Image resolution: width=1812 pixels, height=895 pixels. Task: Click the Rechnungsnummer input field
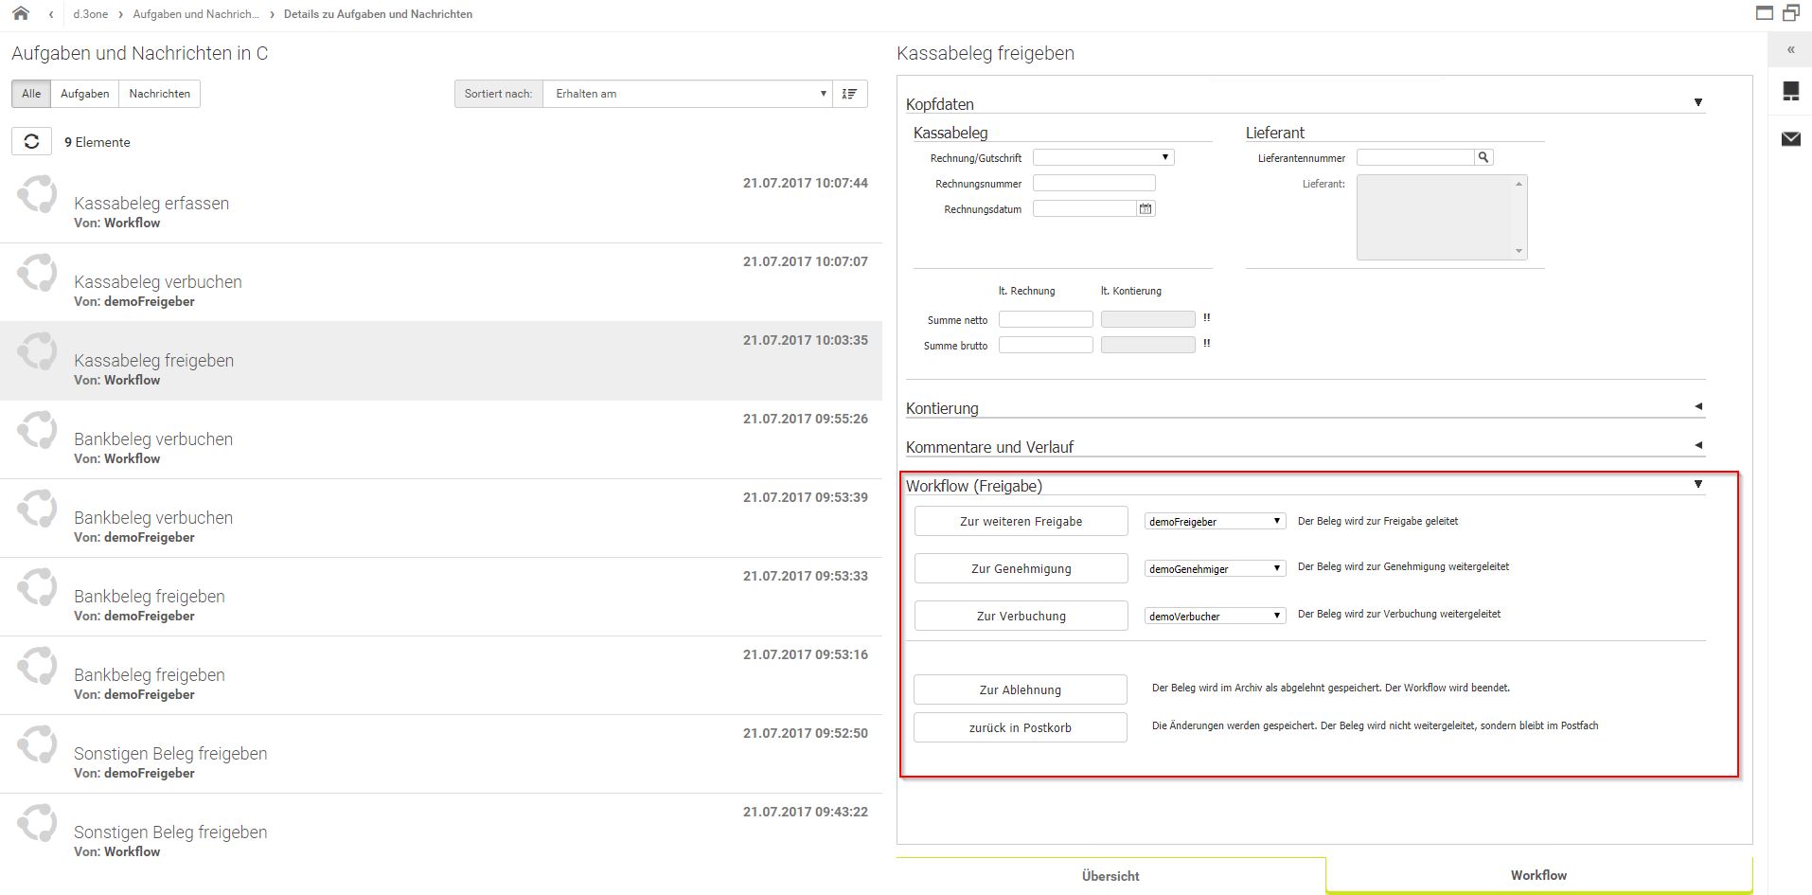tap(1093, 183)
